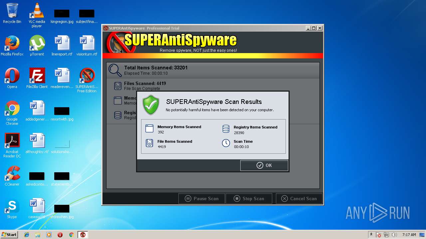
Task: Open CCleaner desktop shortcut
Action: pyautogui.click(x=12, y=176)
